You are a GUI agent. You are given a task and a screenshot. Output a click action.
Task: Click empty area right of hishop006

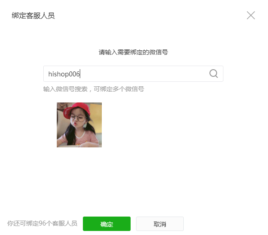click(x=144, y=74)
